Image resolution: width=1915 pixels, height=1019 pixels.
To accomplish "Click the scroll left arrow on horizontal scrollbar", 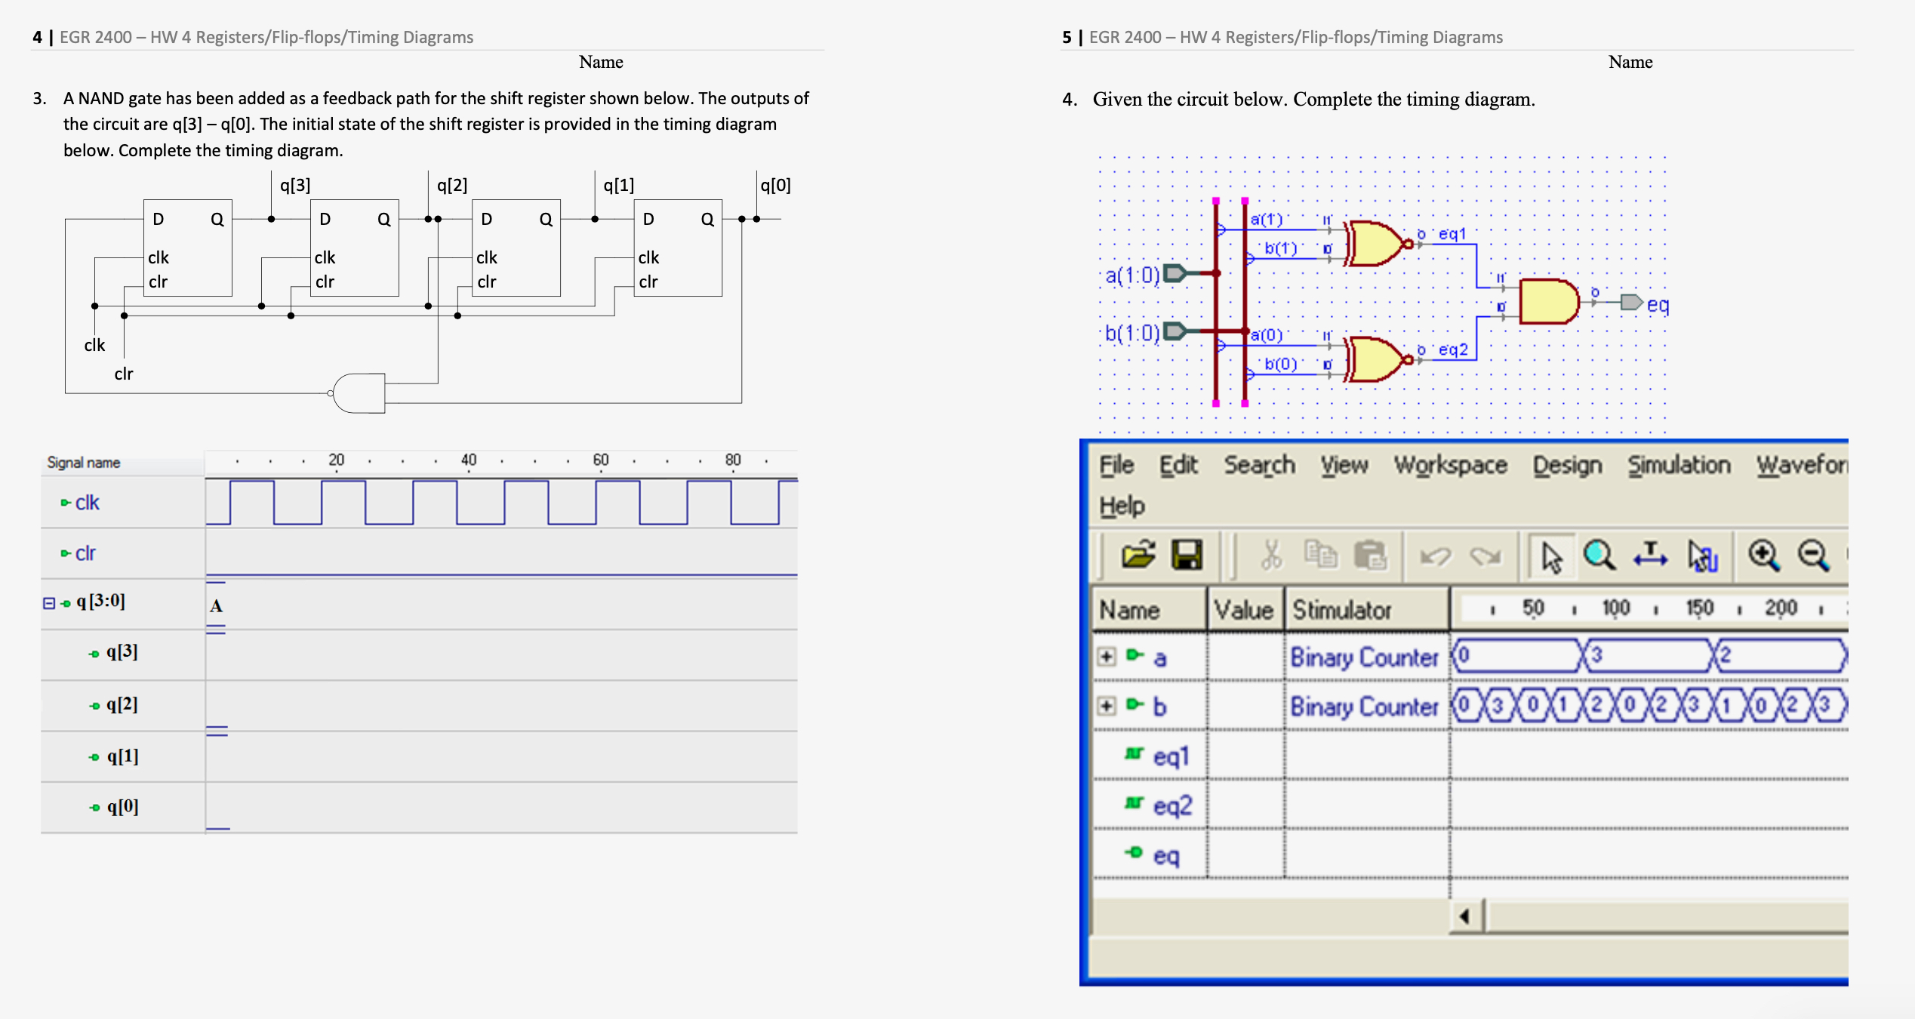I will pos(1464,916).
